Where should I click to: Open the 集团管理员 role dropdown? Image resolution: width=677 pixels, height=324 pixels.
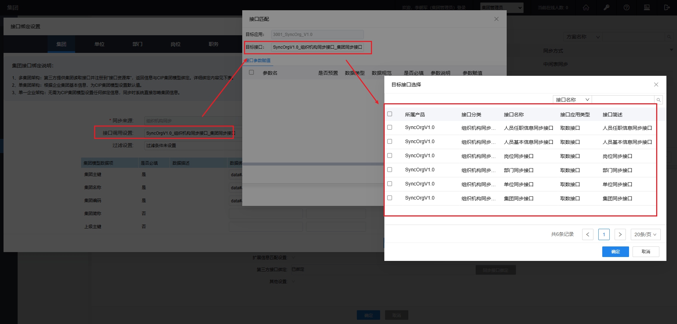coord(502,7)
